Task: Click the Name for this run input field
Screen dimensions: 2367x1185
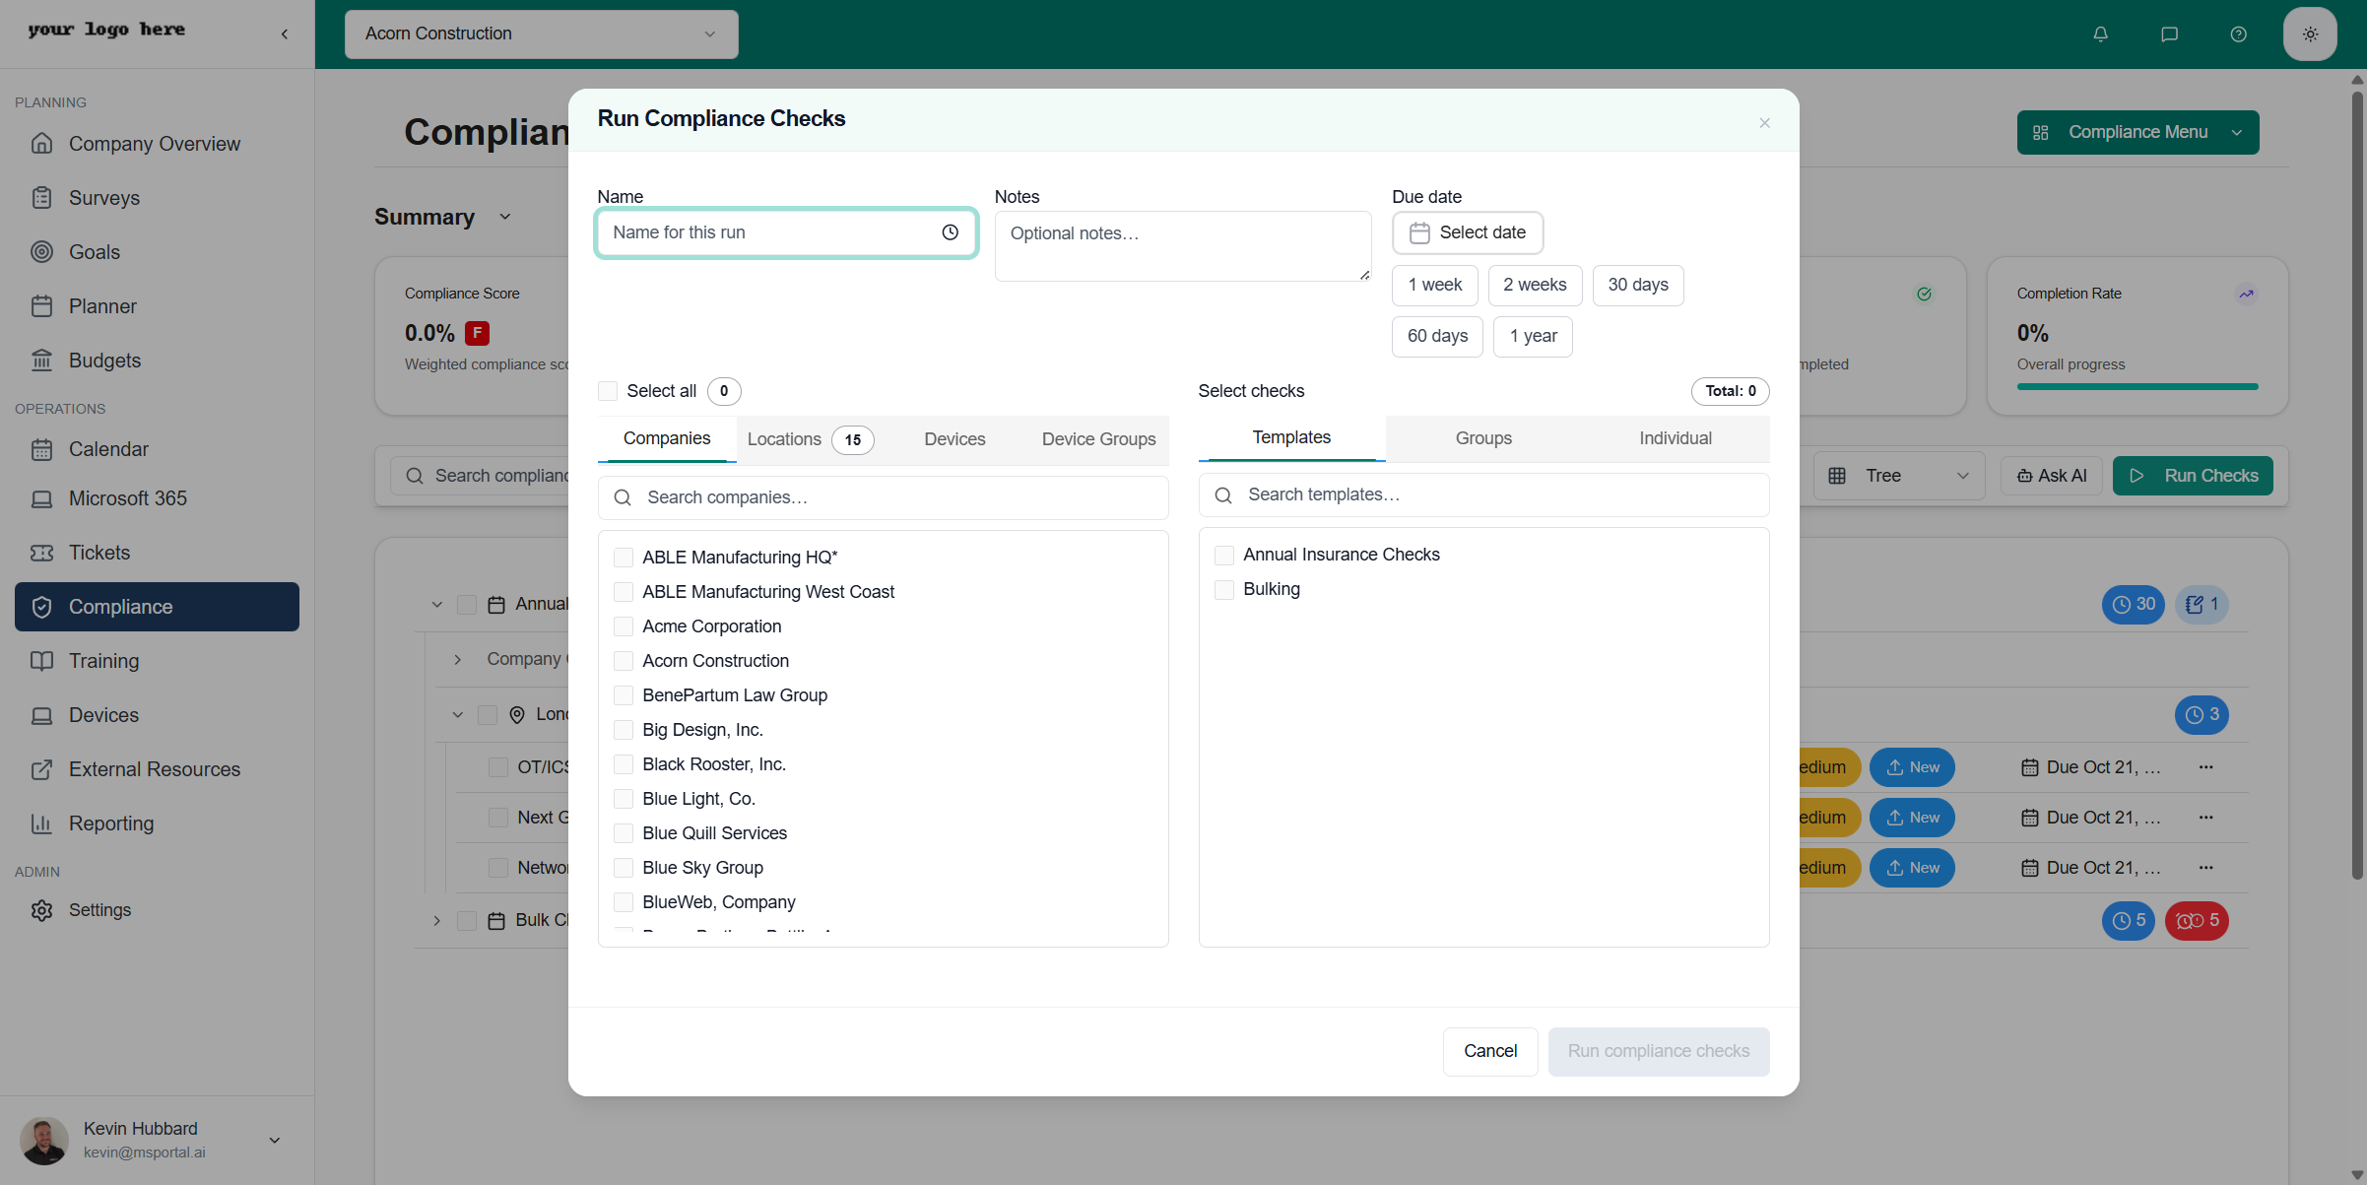Action: [778, 232]
